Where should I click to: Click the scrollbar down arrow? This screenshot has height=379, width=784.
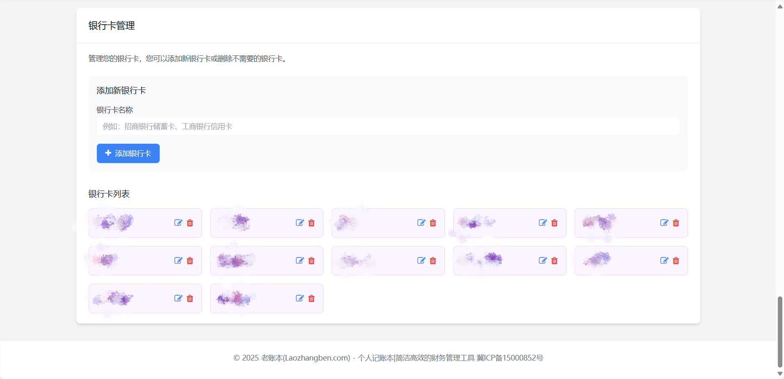[x=780, y=374]
